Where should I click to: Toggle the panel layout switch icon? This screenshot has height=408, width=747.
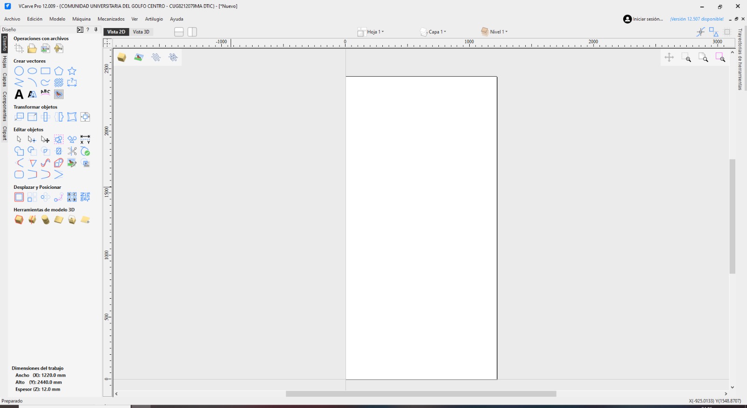80,29
